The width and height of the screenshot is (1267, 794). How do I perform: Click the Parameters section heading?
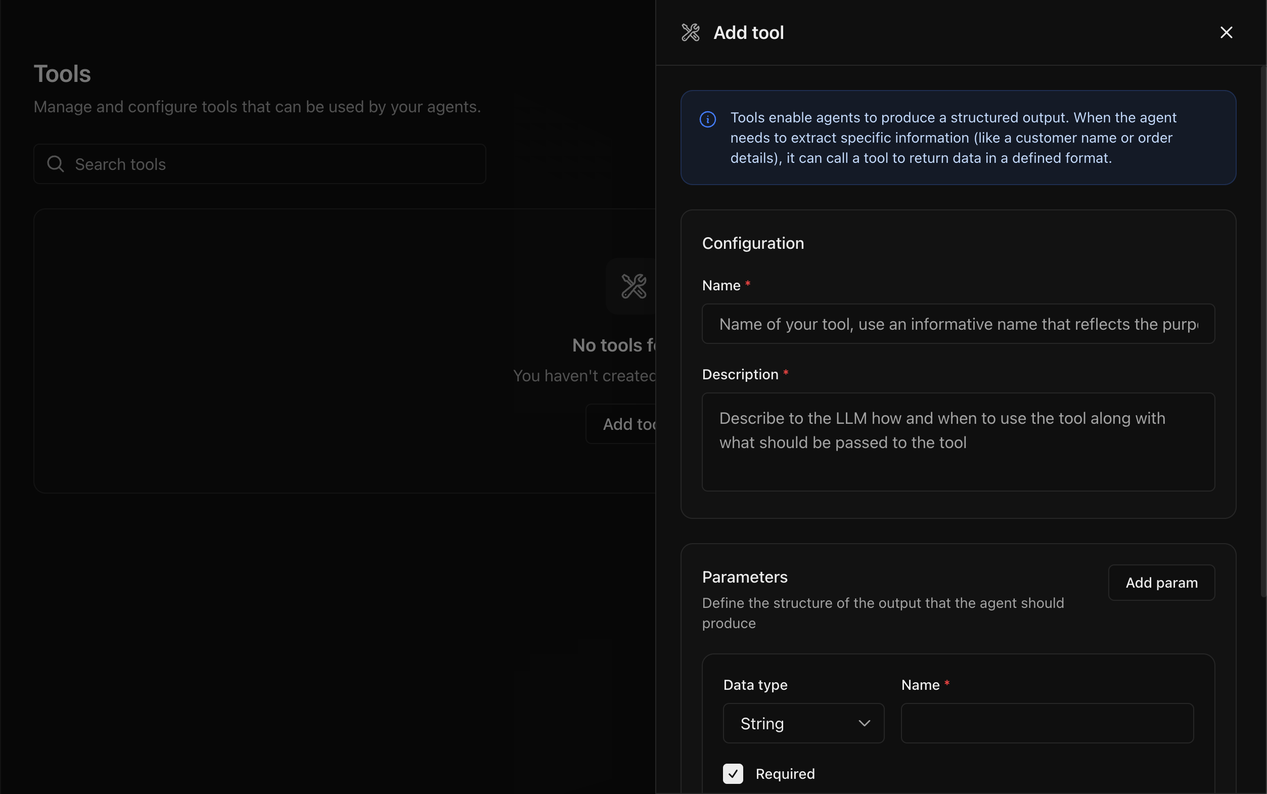[745, 577]
